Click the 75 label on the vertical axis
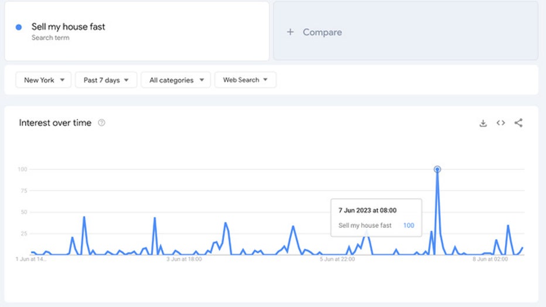 tap(23, 190)
